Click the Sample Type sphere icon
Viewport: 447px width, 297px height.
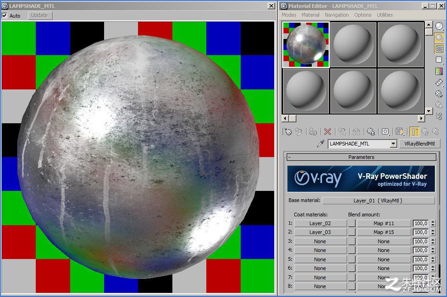click(439, 26)
